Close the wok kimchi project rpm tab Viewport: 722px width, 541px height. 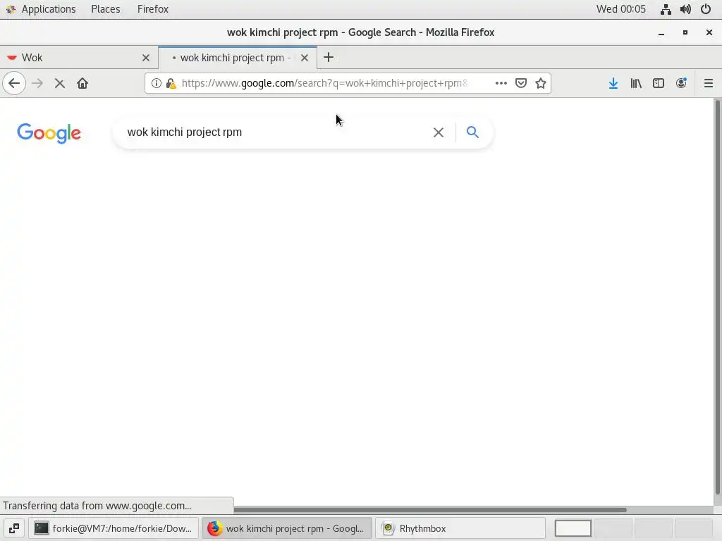[305, 58]
